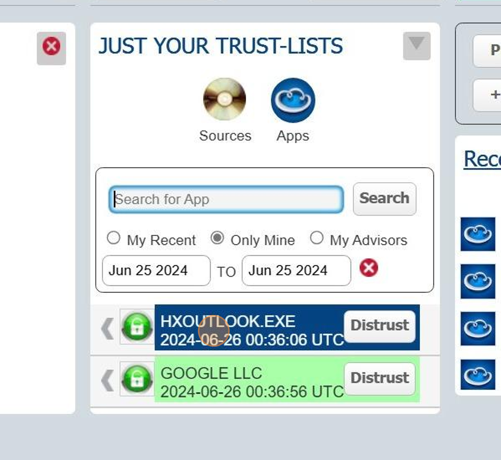Select the My Recent radio button
Screen dimensions: 501x460
[114, 238]
